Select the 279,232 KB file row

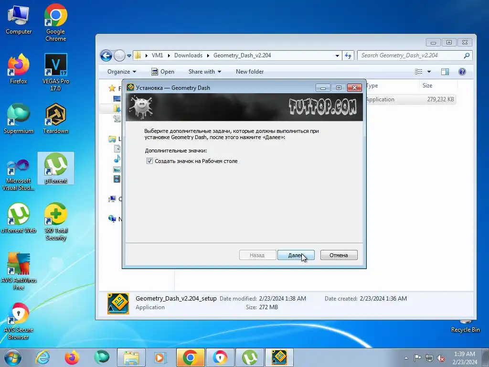pyautogui.click(x=411, y=99)
